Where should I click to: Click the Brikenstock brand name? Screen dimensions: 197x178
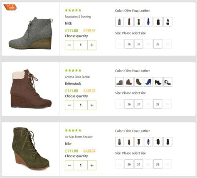(73, 83)
